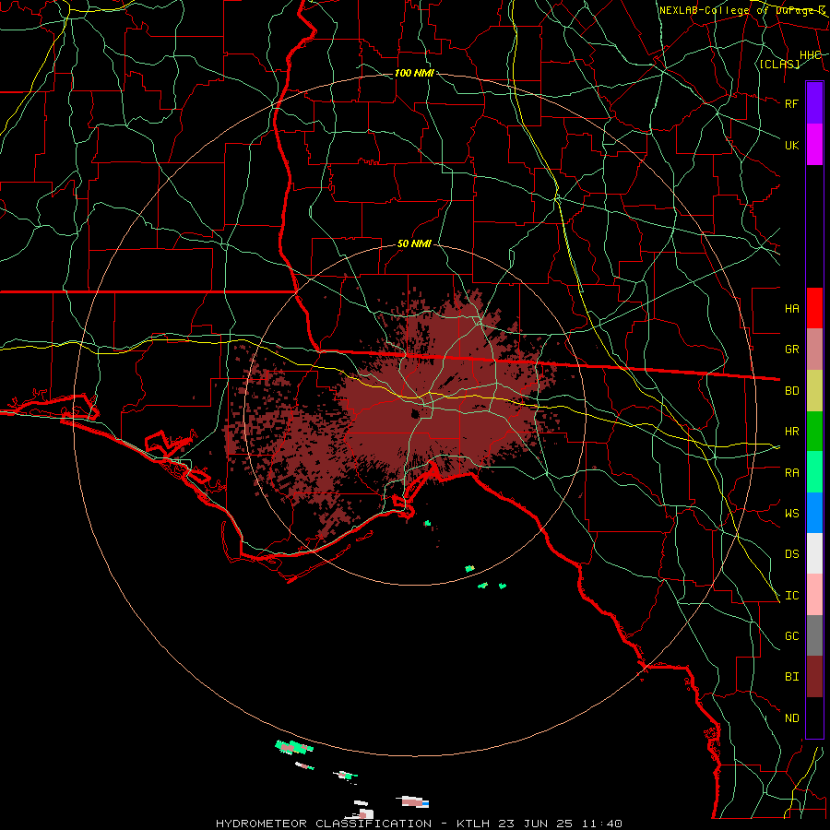This screenshot has width=830, height=830.
Task: Click the yellow BD legend swatch
Action: click(814, 391)
